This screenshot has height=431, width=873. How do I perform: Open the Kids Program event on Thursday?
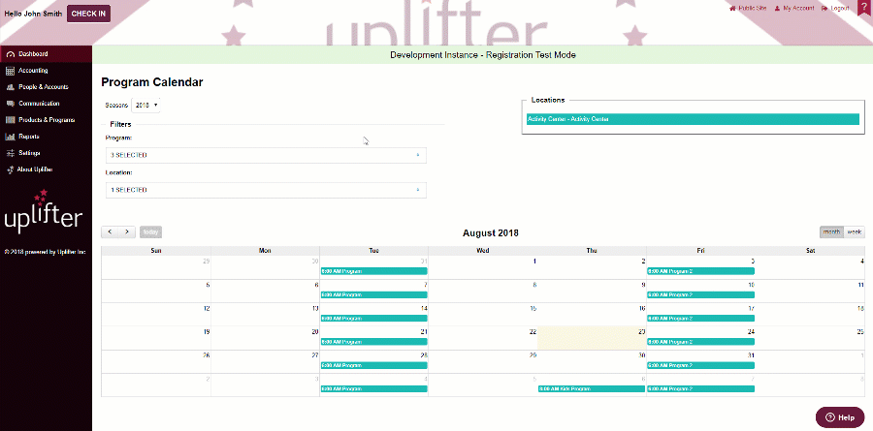point(591,389)
